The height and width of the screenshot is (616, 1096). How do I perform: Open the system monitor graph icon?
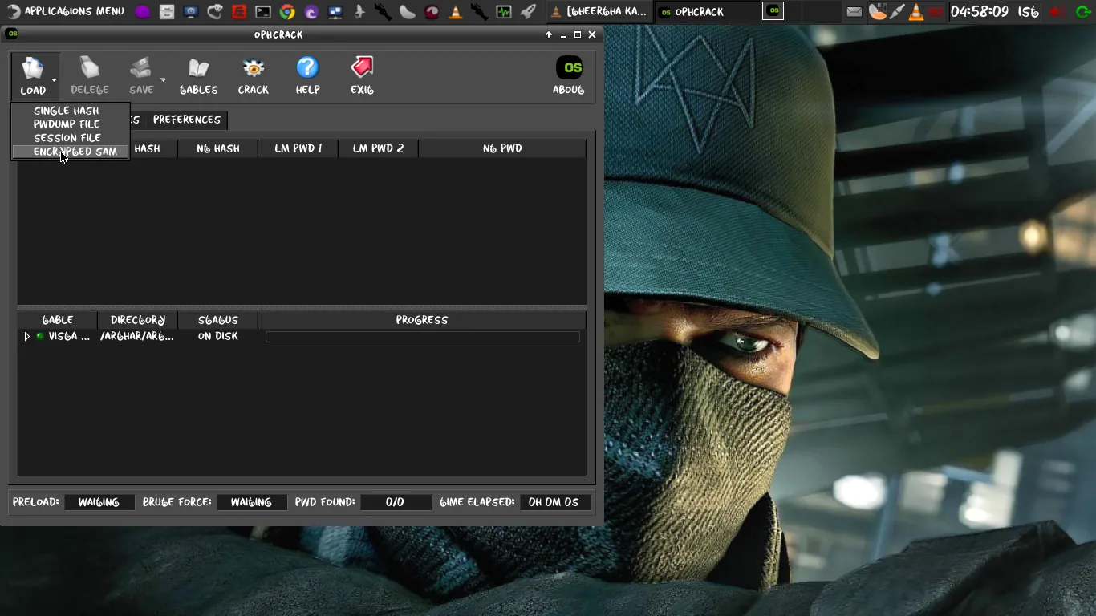[504, 12]
